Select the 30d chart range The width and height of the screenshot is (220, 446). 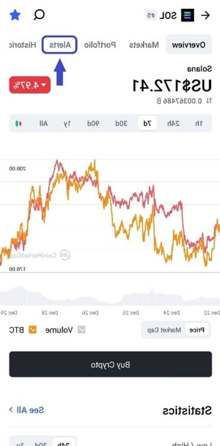(121, 124)
